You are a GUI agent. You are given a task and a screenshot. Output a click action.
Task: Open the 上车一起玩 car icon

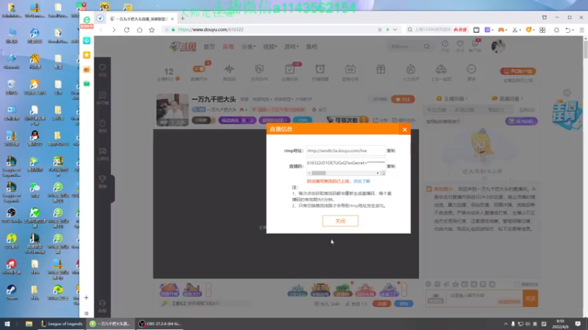click(x=441, y=69)
